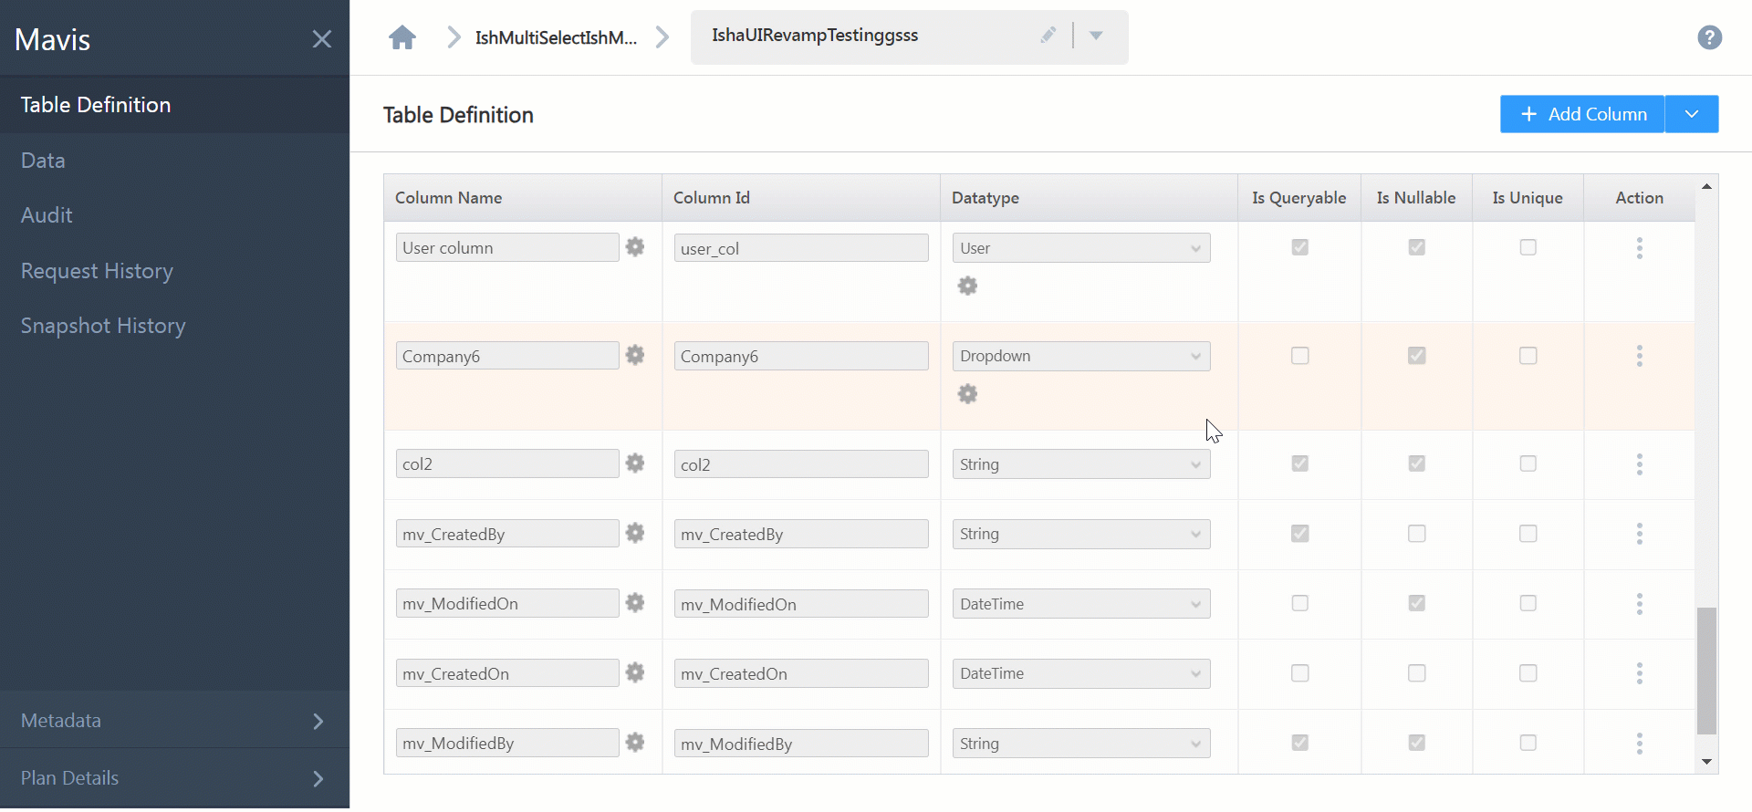
Task: Open the three-dot action menu for col2
Action: [x=1639, y=464]
